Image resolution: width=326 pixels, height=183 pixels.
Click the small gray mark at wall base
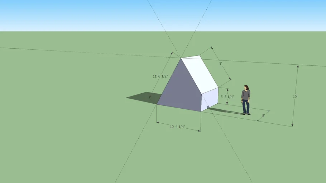click(208, 107)
